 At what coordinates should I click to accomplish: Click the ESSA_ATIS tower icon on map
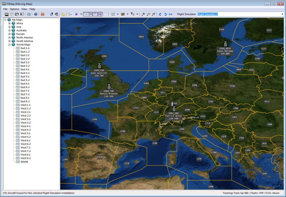point(225,44)
